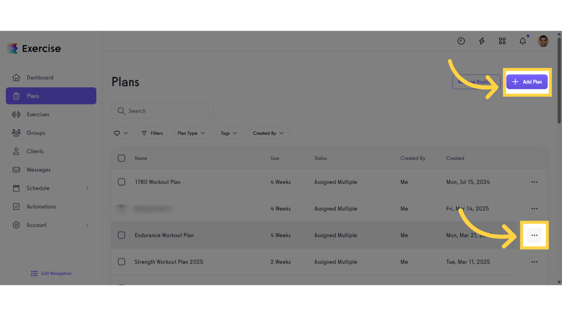Go to the Dashboard
Viewport: 562px width, 316px height.
40,77
